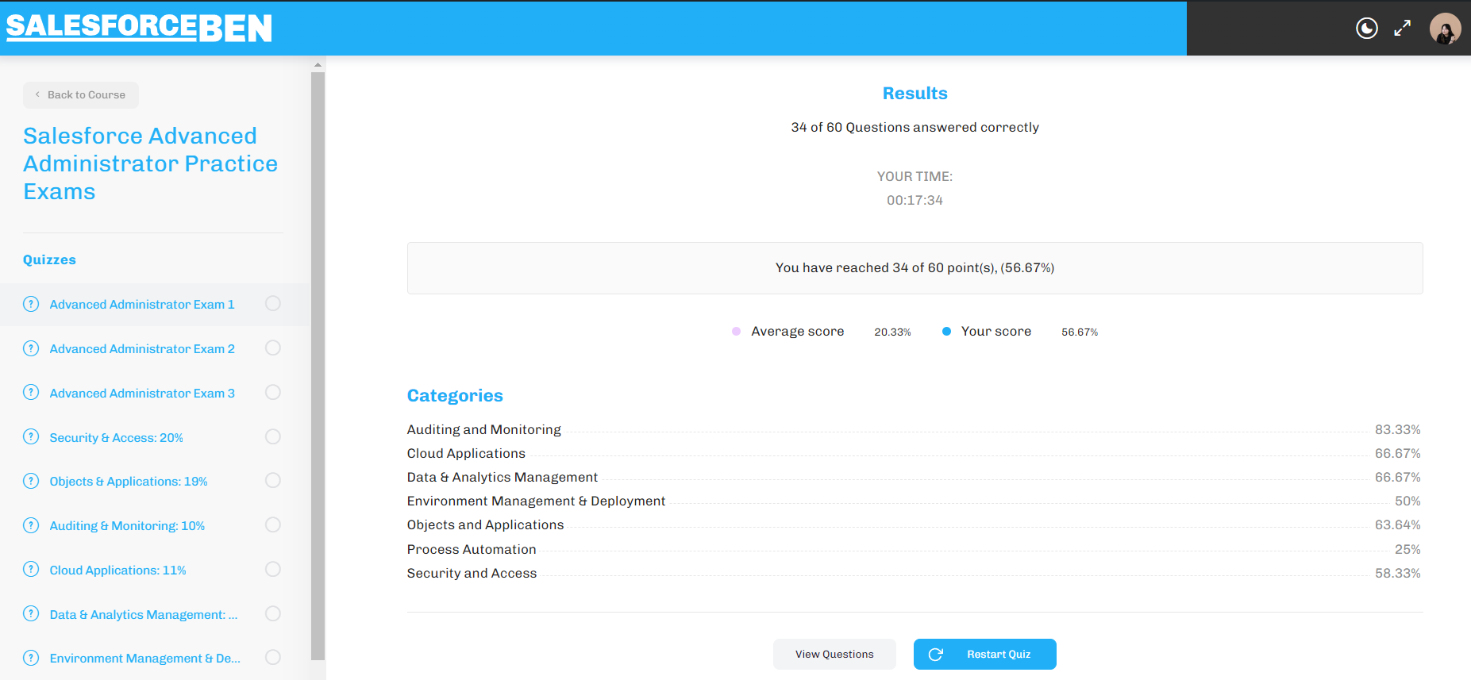Toggle completion circle for Security & Access
1471x680 pixels.
pos(273,436)
